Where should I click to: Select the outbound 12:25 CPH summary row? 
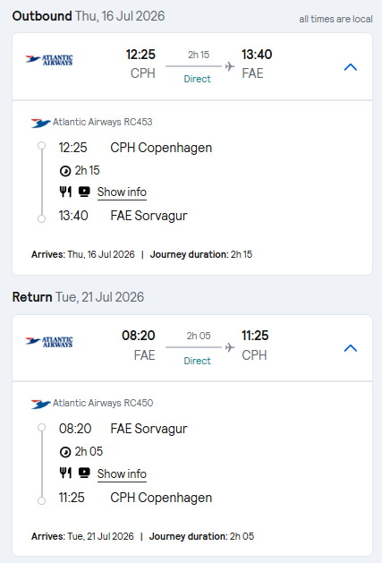point(192,67)
